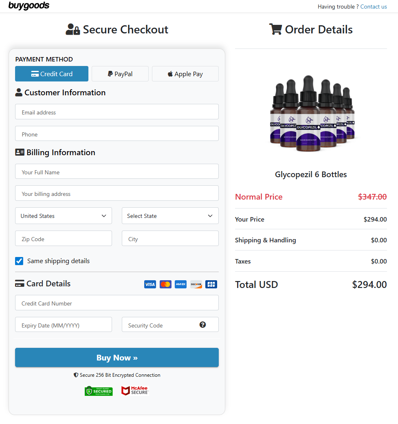Select the Credit Card payment method
398x424 pixels.
click(x=51, y=74)
